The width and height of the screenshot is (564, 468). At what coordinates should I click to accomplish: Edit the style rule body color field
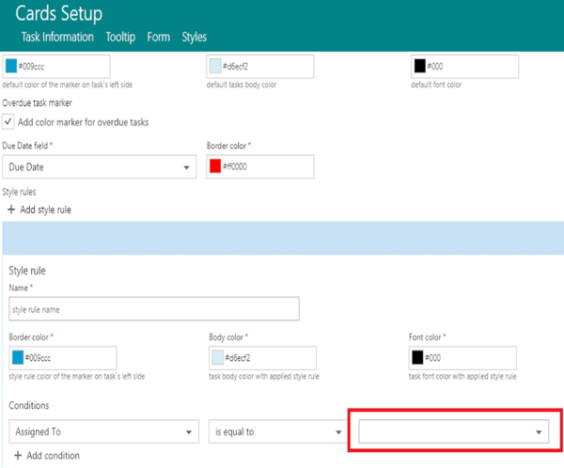(x=262, y=358)
